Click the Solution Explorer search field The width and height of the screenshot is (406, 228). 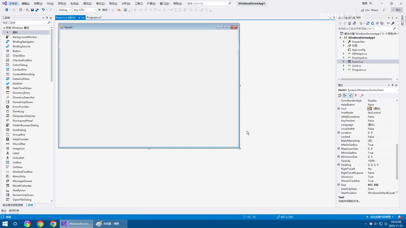(368, 28)
